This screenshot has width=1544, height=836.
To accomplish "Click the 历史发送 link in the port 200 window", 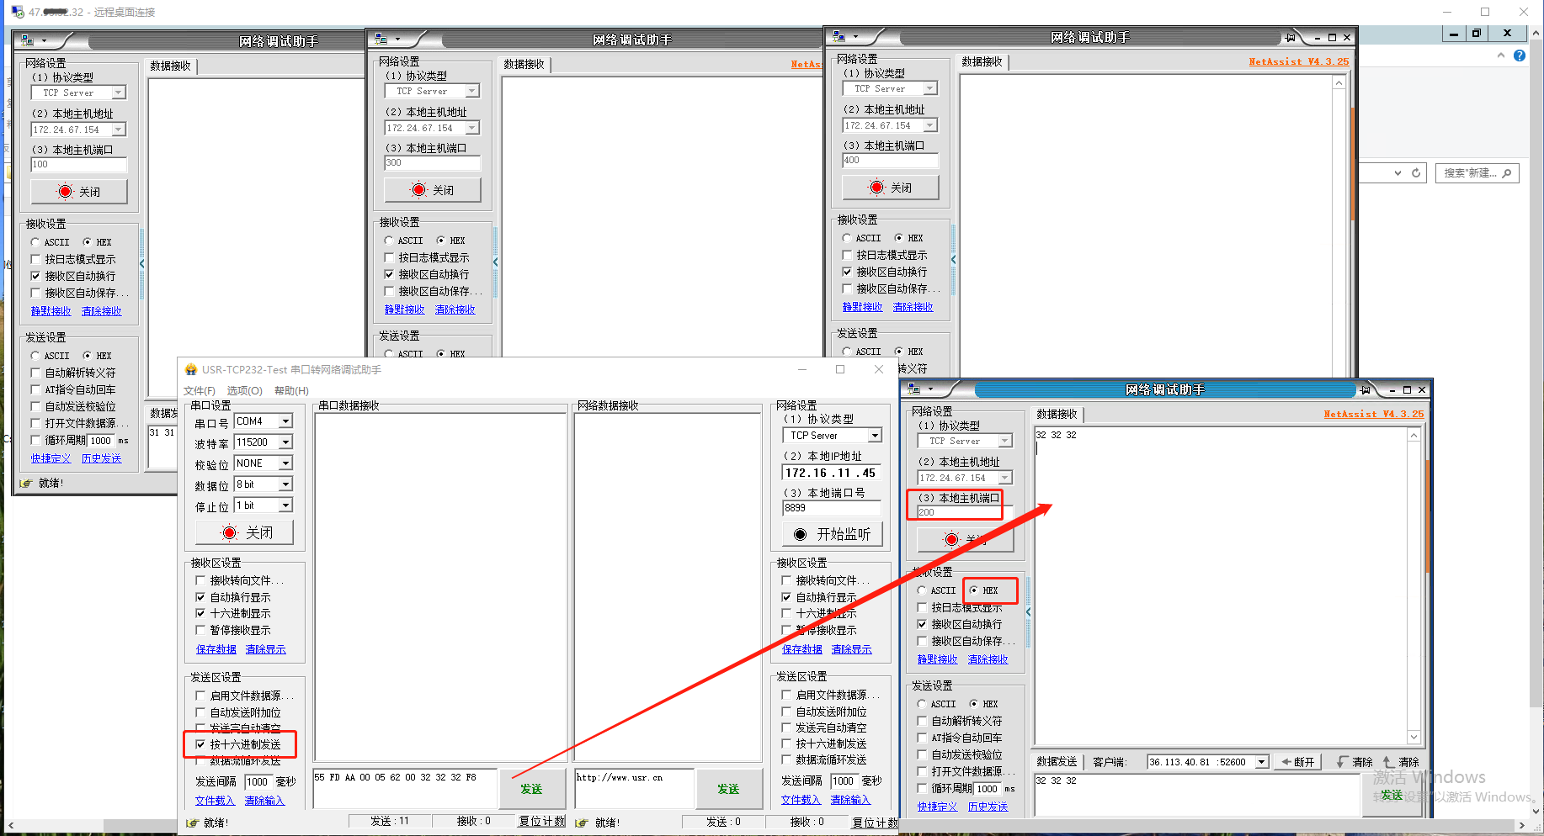I will [x=988, y=807].
